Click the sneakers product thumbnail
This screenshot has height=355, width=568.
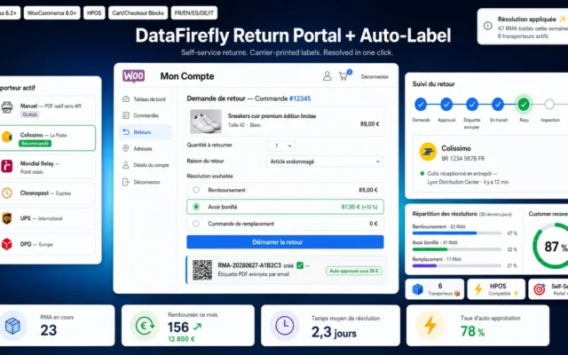[206, 122]
